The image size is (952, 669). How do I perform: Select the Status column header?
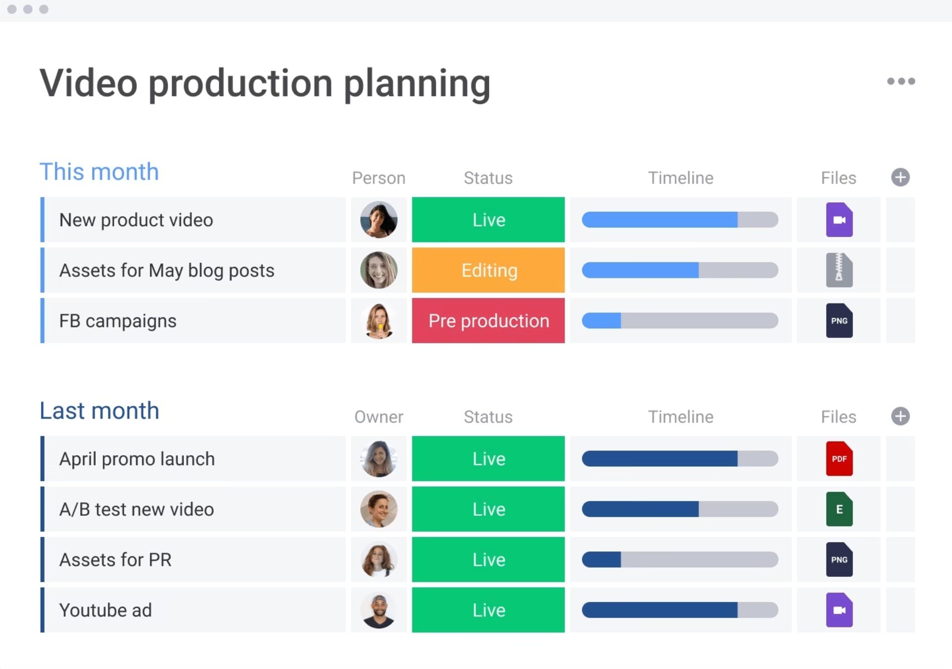click(x=488, y=178)
